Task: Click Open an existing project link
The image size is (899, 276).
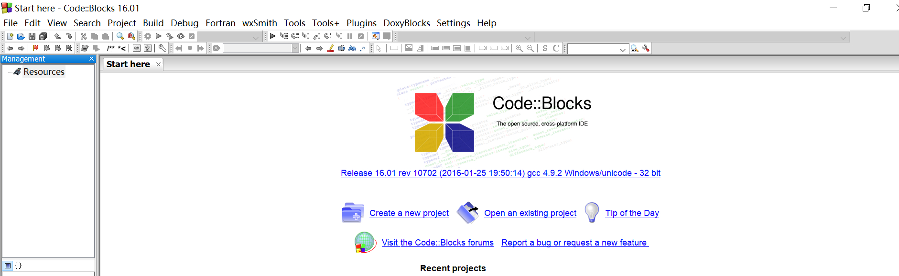Action: [x=530, y=213]
